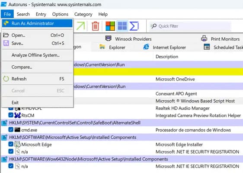Switch to Winsock Providers tab
Image resolution: width=243 pixels, height=173 pixels.
(128, 39)
